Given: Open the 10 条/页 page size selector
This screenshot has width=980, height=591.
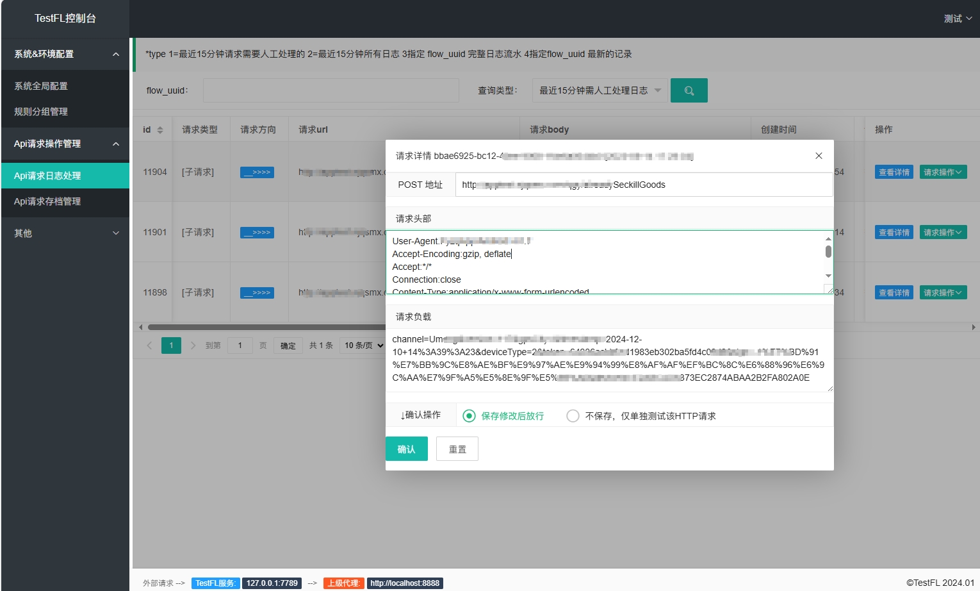Looking at the screenshot, I should tap(363, 345).
